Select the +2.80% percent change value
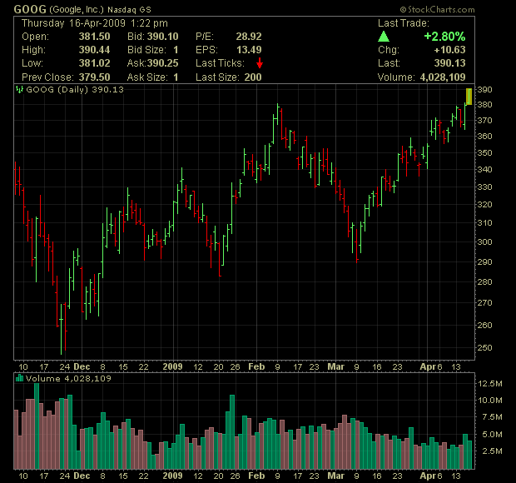The image size is (516, 483). 445,37
